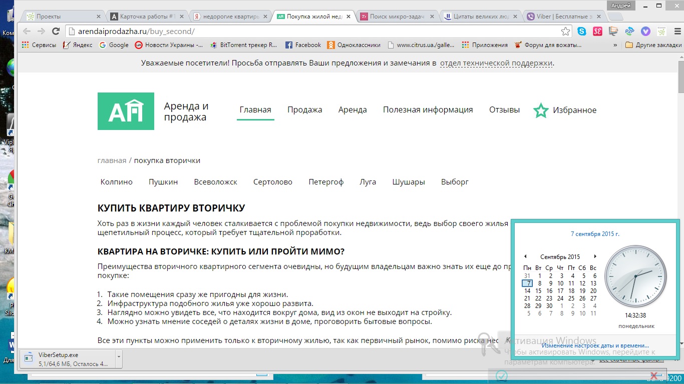Open the Полезная информация menu item
The width and height of the screenshot is (684, 384).
point(428,110)
